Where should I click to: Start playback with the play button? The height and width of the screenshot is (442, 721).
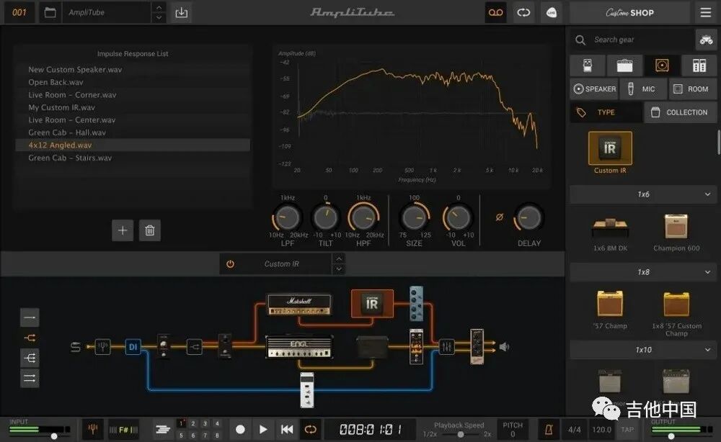click(263, 430)
